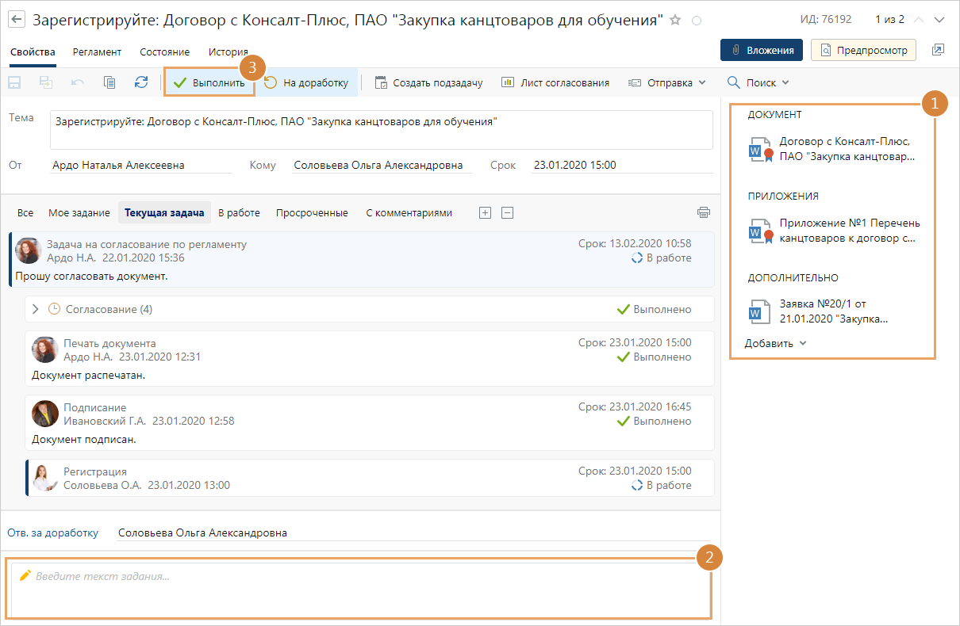Click the Выполнить button
The height and width of the screenshot is (626, 960).
coord(209,82)
